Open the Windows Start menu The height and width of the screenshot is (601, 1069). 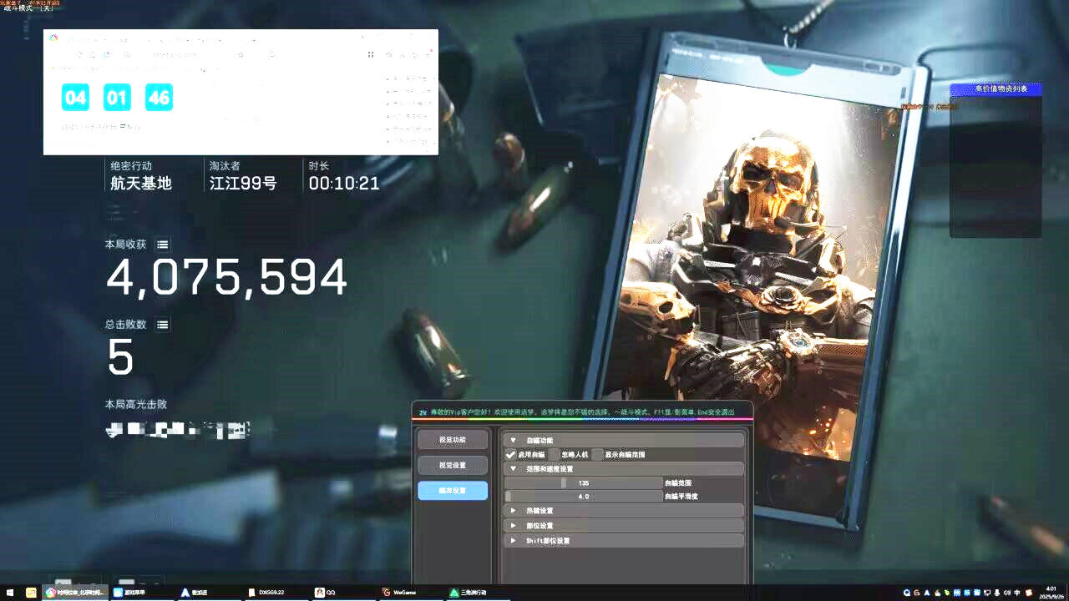pyautogui.click(x=9, y=592)
